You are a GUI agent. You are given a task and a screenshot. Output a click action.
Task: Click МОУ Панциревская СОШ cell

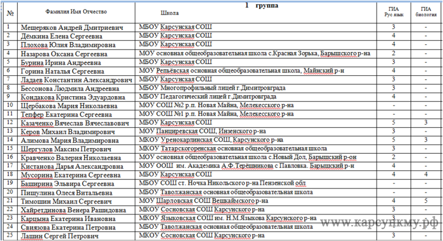point(203,132)
